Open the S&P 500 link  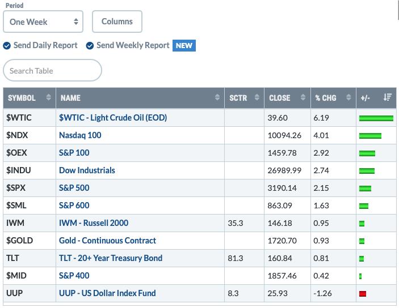74,188
